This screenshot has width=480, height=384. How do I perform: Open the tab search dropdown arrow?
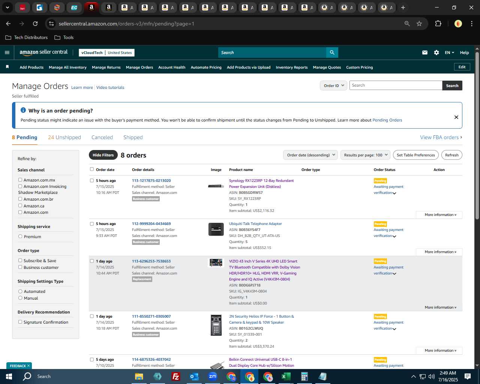point(7,7)
